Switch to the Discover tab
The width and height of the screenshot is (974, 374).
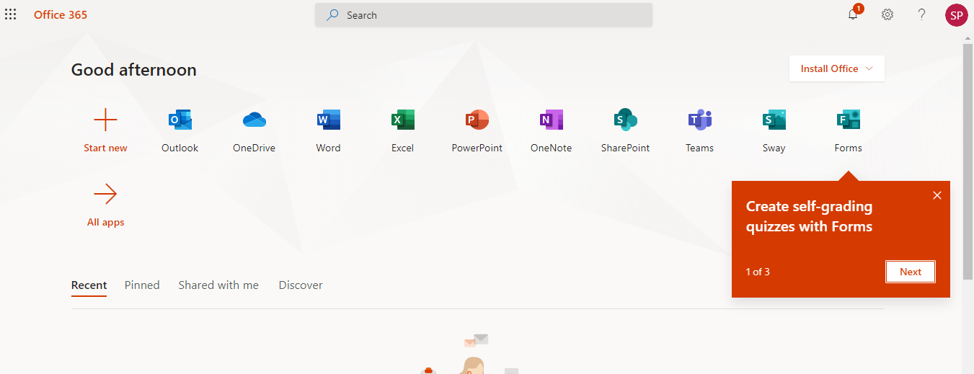pos(301,285)
